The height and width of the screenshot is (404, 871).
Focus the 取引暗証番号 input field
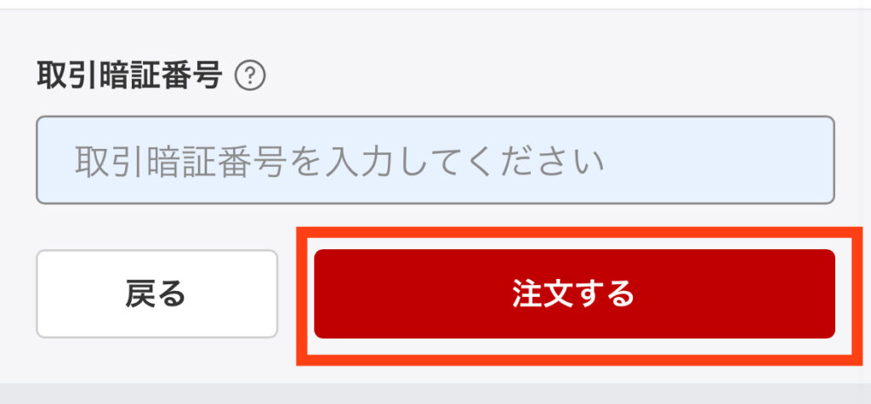tap(435, 160)
